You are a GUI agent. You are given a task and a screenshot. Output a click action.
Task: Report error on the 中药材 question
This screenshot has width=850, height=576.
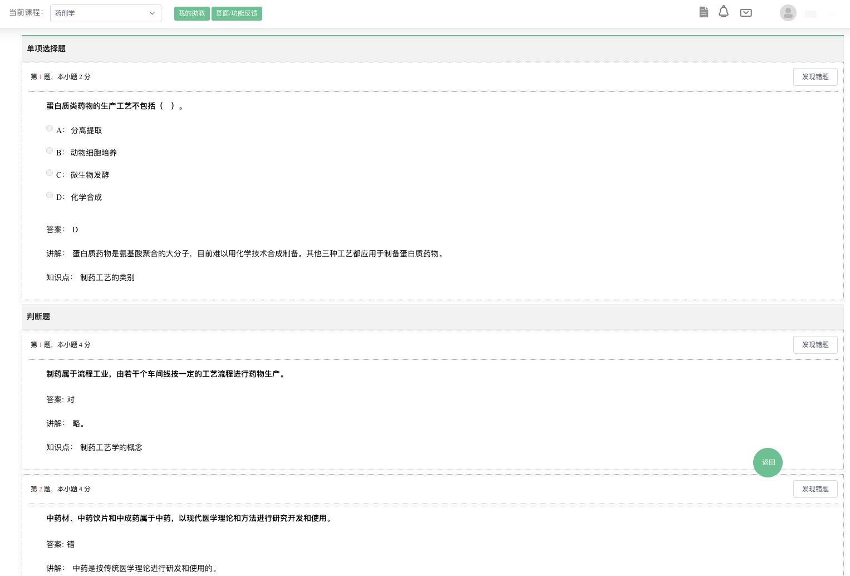815,489
